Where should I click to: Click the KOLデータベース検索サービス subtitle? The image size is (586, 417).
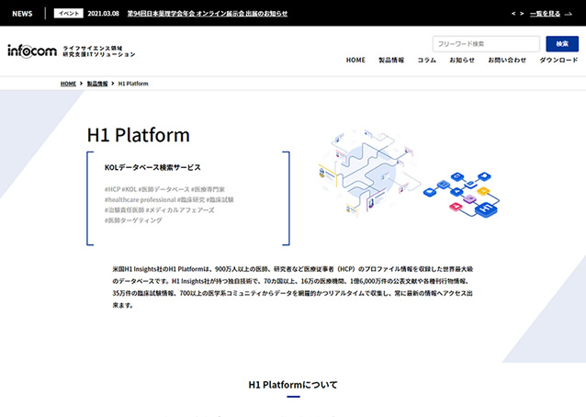[x=152, y=167]
